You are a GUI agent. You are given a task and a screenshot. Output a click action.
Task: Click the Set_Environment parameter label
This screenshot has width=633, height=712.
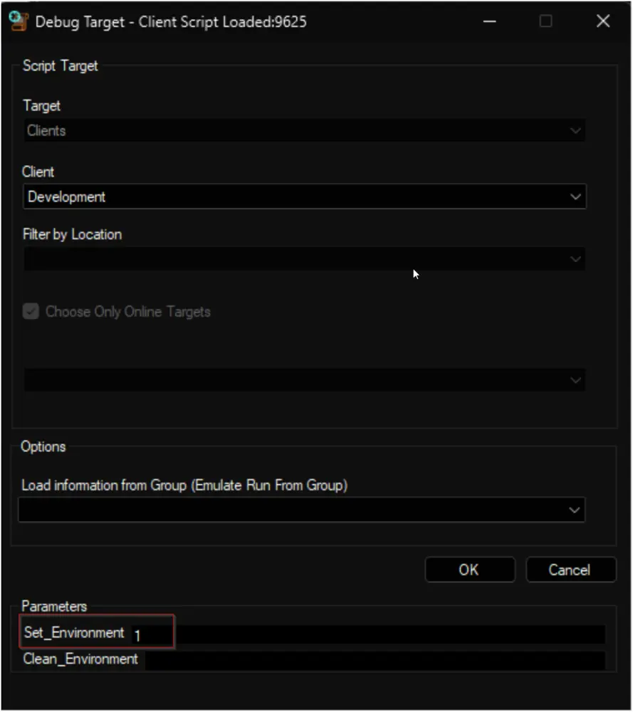click(74, 632)
